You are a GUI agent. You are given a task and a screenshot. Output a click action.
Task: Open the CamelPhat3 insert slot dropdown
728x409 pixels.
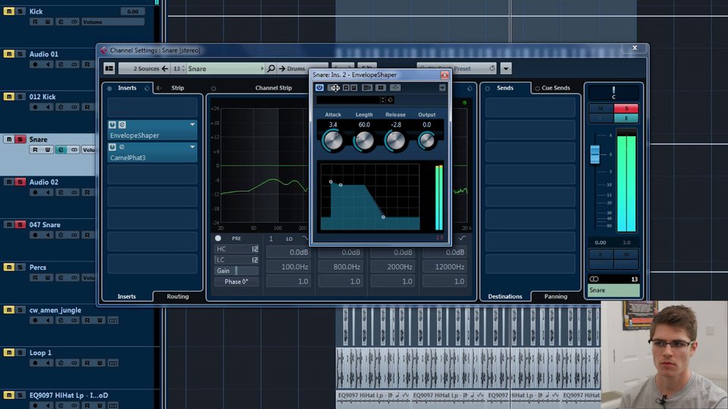click(192, 147)
